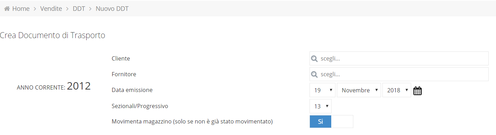
Task: Open the calendar date picker icon
Action: [417, 91]
